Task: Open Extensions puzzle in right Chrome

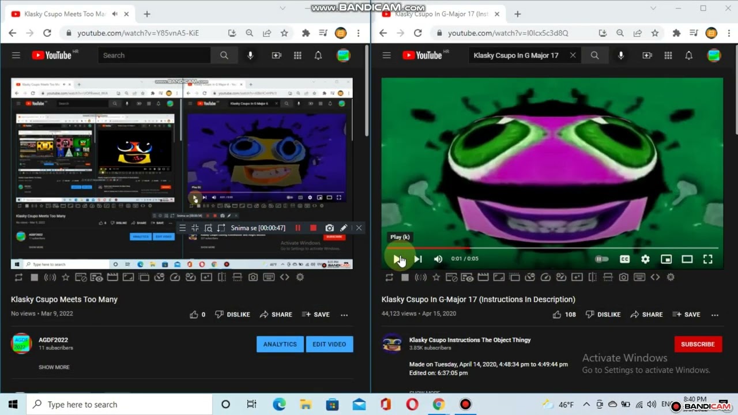Action: [676, 33]
